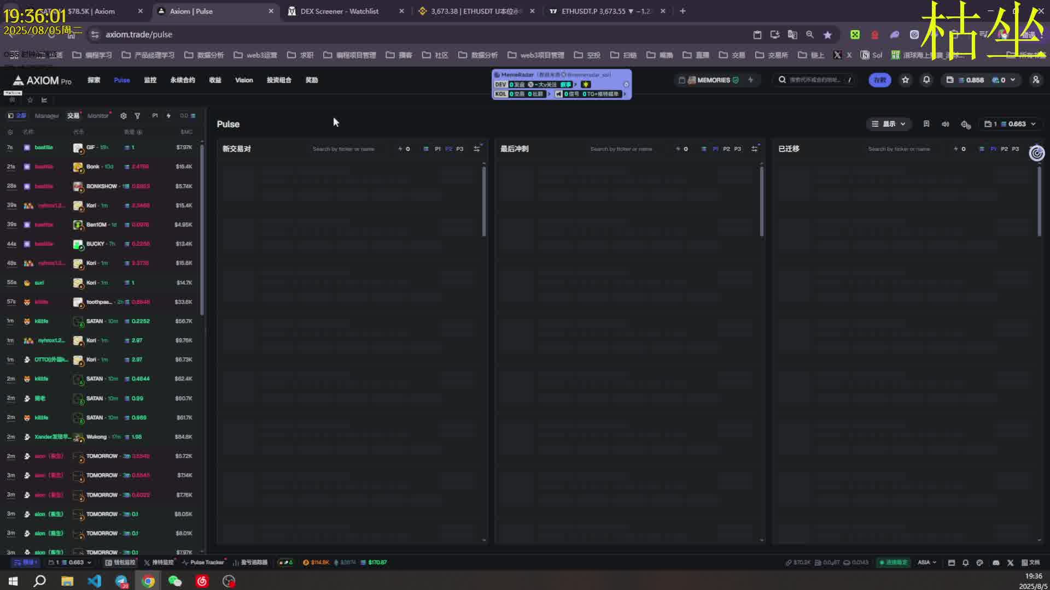Open WeChat from the Windows taskbar

[x=175, y=581]
